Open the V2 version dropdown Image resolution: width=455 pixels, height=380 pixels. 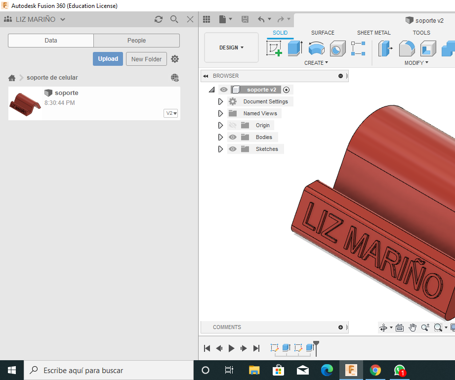(171, 113)
